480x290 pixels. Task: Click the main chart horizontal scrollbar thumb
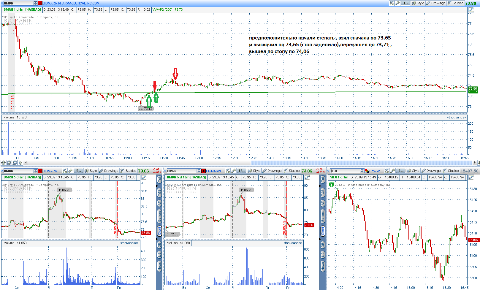(x=362, y=163)
